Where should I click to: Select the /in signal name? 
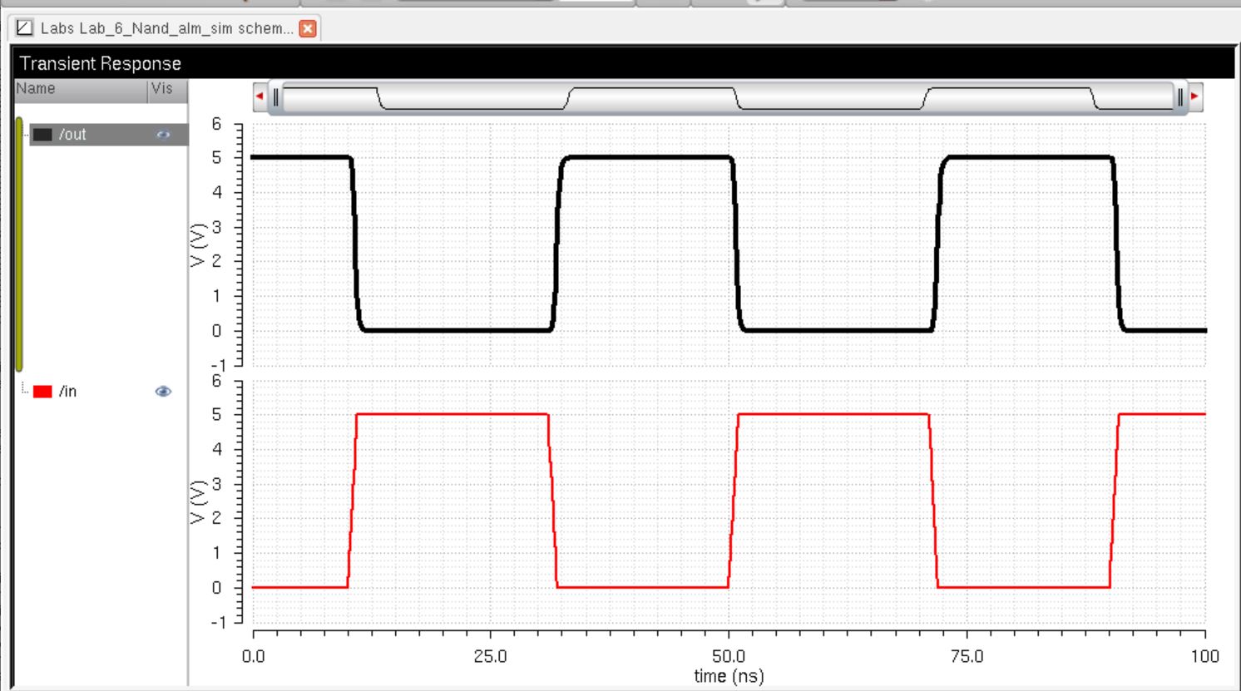point(68,392)
